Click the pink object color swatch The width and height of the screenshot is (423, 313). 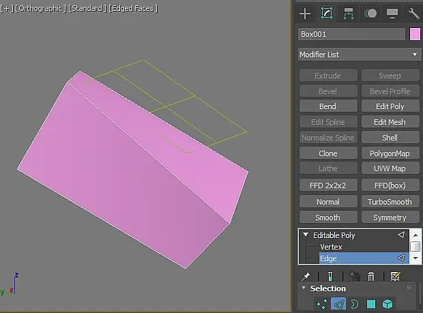coord(415,34)
